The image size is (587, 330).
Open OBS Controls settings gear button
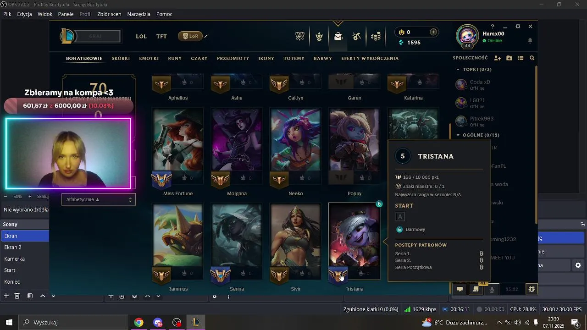[x=578, y=265]
